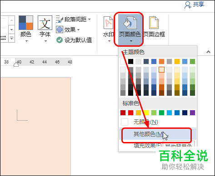Open the 效果 effects dropdown
215x176 pixels.
pyautogui.click(x=68, y=29)
